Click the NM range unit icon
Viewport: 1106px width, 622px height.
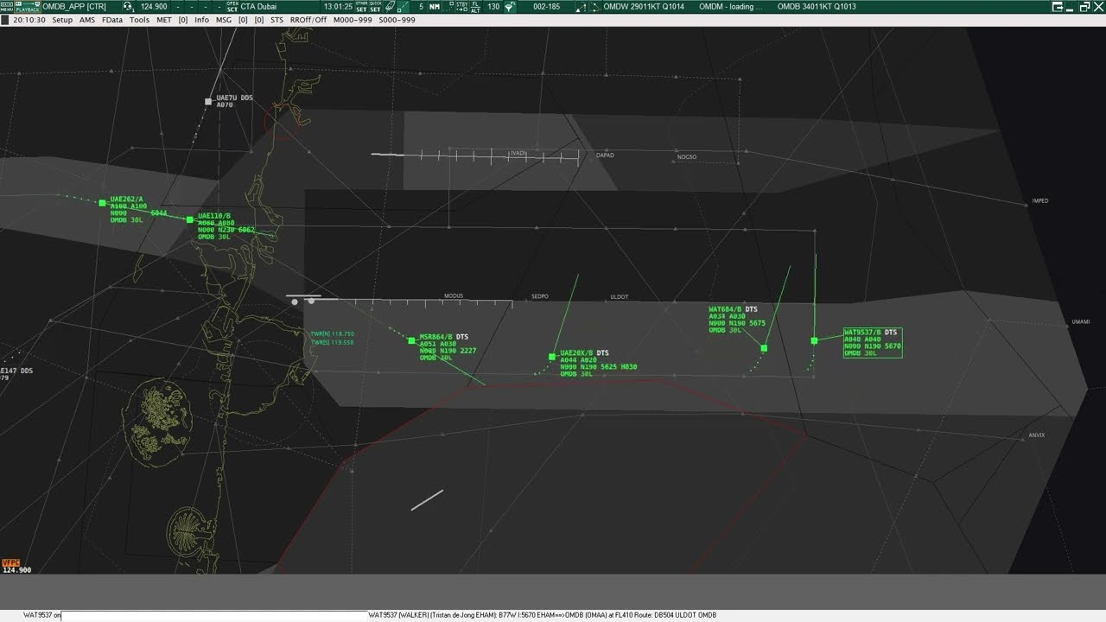pyautogui.click(x=434, y=6)
